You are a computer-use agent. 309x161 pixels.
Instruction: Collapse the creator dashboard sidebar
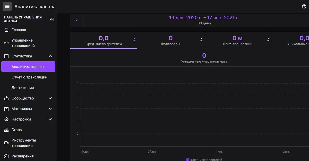(52, 19)
